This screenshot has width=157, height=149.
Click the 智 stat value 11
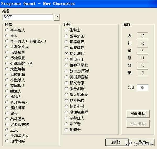[143, 58]
